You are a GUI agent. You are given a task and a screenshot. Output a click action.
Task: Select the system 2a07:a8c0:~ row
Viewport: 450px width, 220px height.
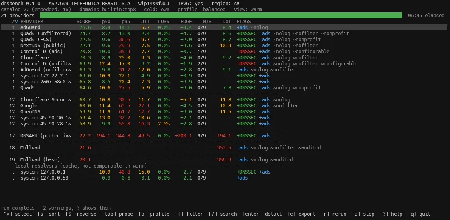pyautogui.click(x=224, y=82)
